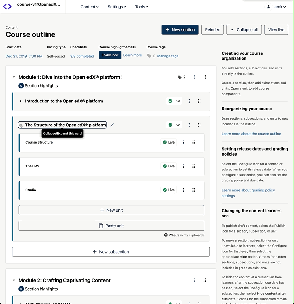Click the Open edX Studio logo

click(7, 6)
